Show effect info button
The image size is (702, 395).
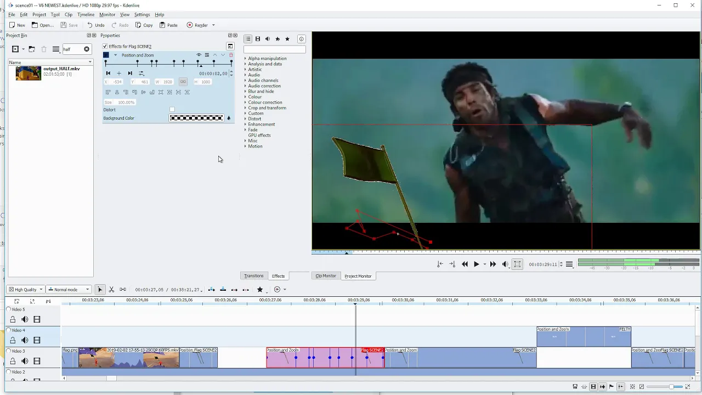point(301,39)
